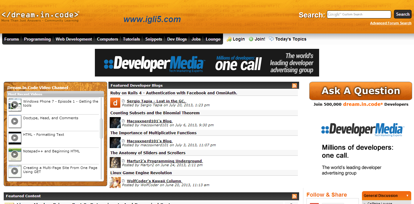Click avatar beside Counting Subsets post
414x204 pixels.
click(115, 123)
